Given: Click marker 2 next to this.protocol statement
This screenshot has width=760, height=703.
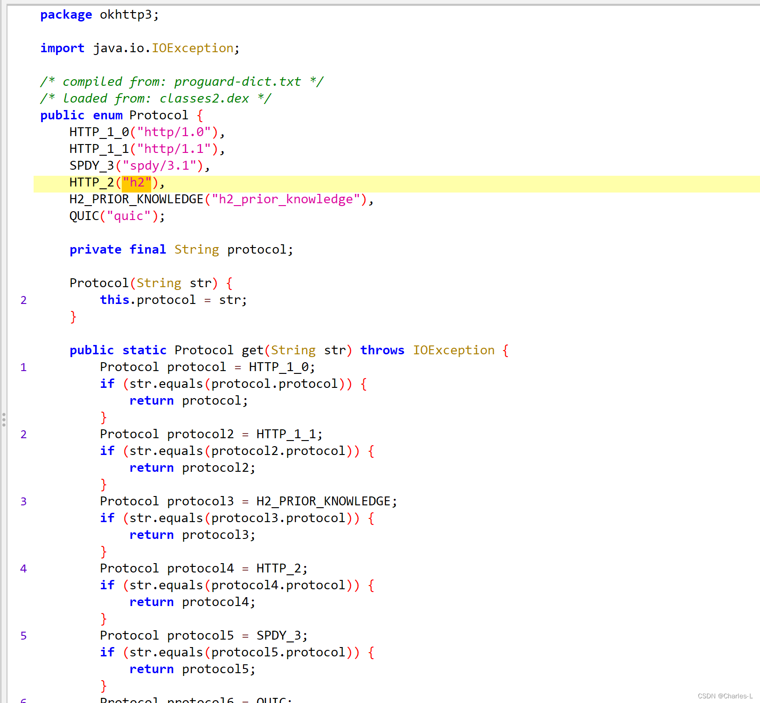Looking at the screenshot, I should (x=23, y=300).
